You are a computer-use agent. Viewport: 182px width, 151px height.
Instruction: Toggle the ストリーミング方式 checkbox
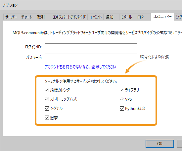point(47,99)
